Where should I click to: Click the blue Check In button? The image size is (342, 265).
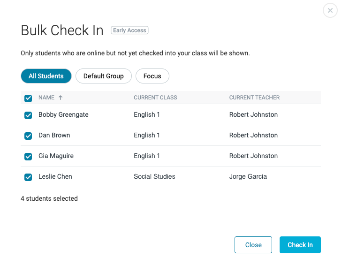click(300, 245)
